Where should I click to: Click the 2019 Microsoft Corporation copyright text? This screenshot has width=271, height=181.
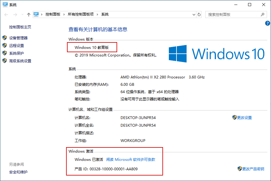coord(116,55)
